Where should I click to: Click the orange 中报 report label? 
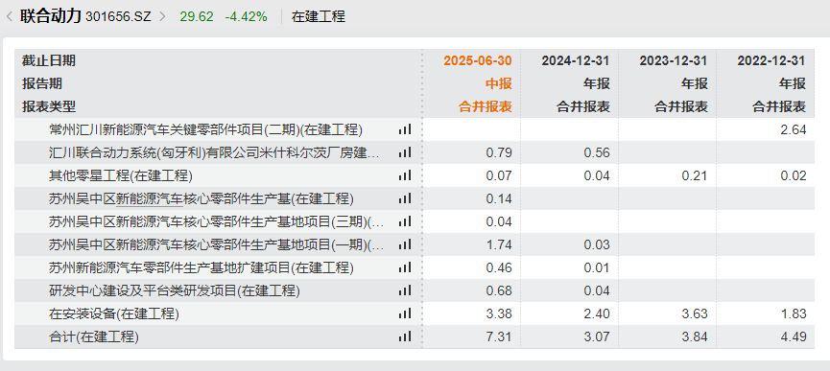click(499, 83)
